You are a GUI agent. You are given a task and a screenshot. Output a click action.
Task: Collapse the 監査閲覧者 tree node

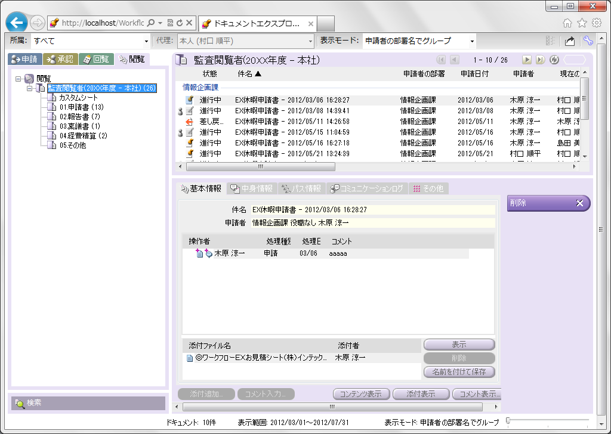tap(29, 88)
